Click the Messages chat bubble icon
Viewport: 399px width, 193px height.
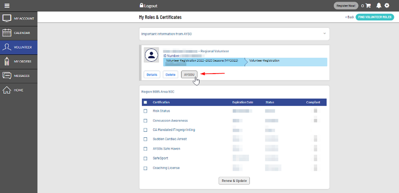tap(7, 76)
